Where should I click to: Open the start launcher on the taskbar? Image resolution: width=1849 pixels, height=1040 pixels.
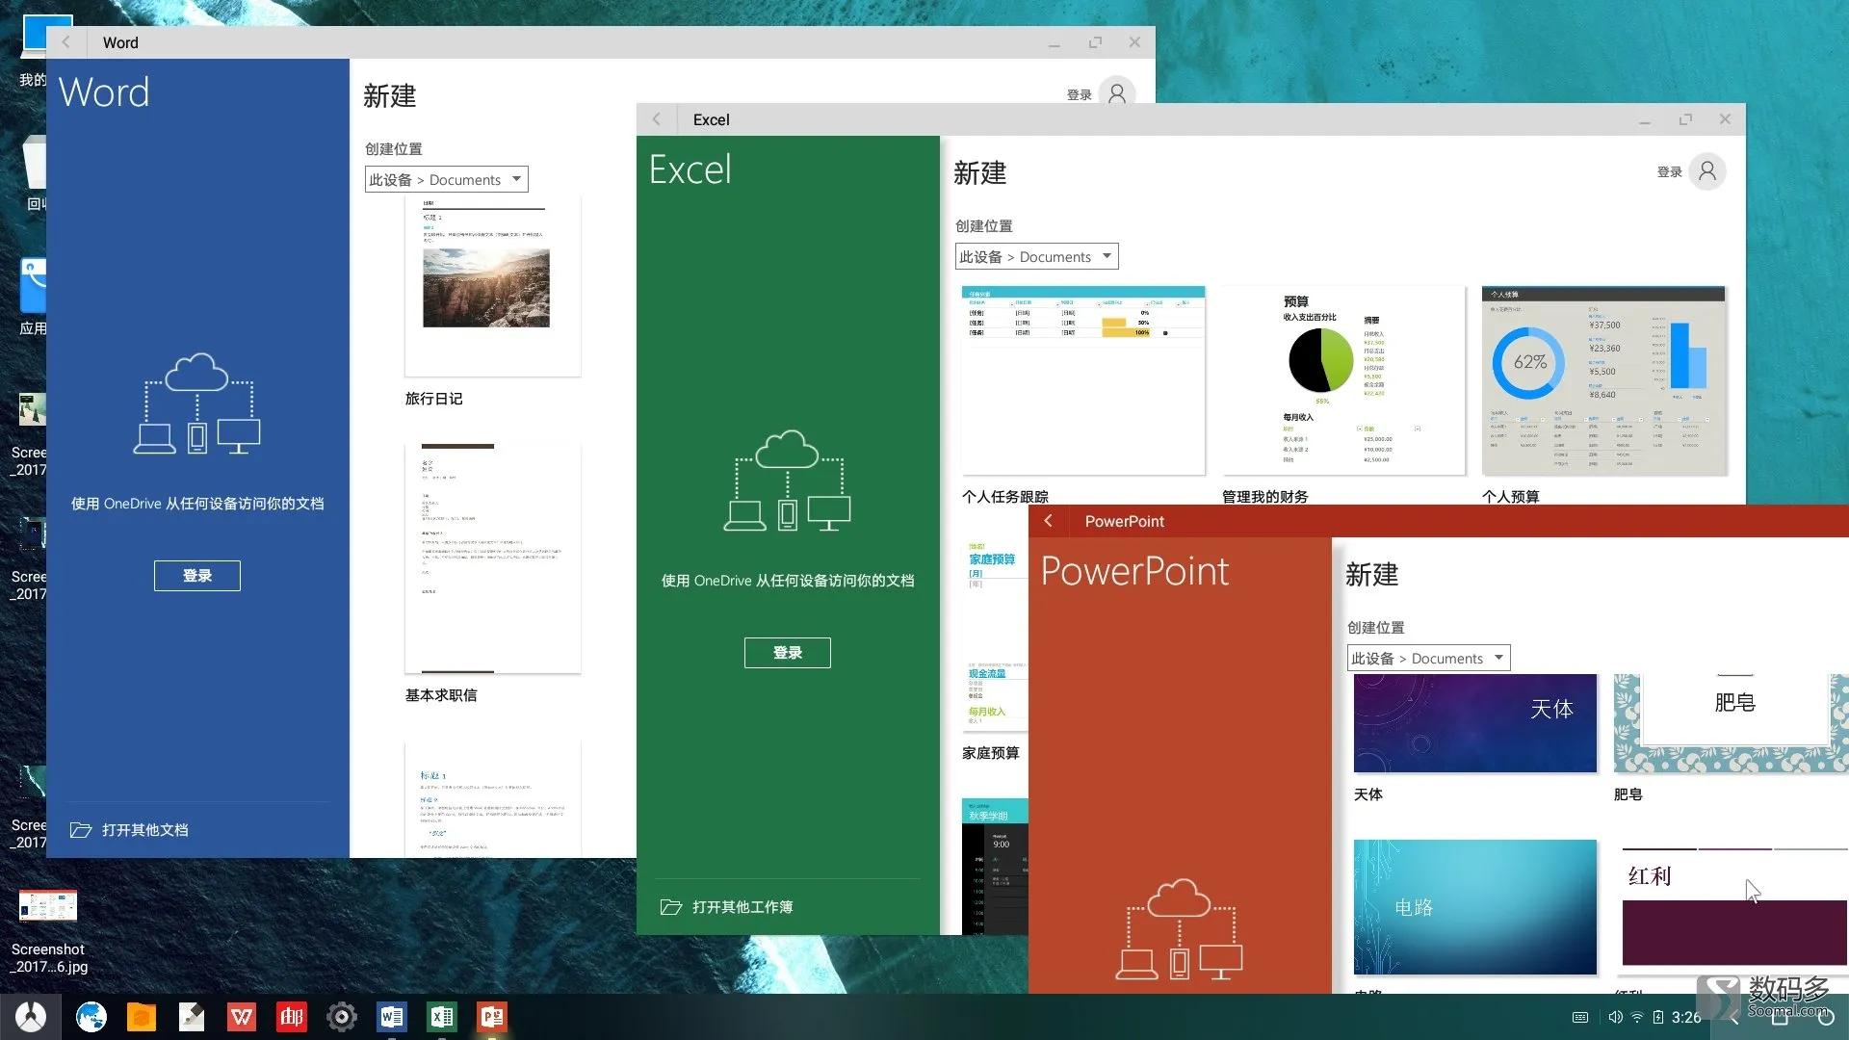pos(31,1017)
